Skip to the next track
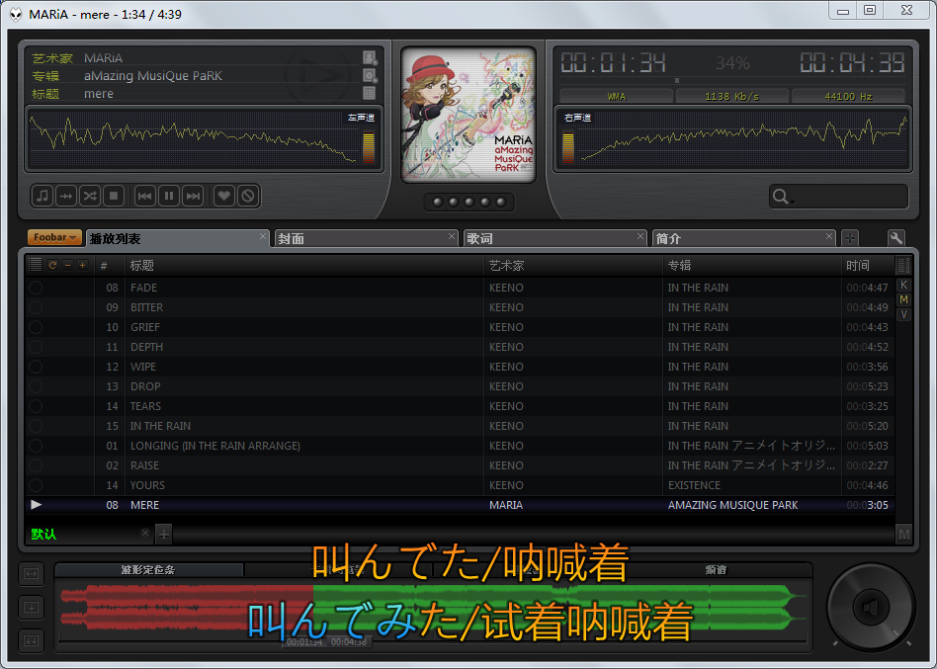Image resolution: width=937 pixels, height=669 pixels. click(193, 196)
